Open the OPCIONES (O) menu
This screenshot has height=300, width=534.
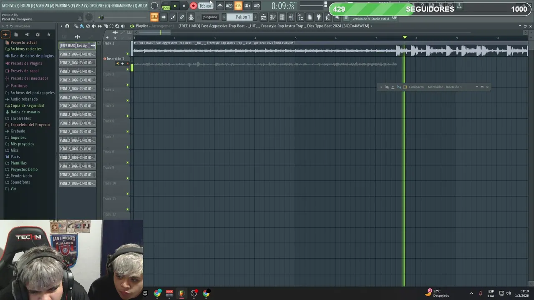click(100, 6)
